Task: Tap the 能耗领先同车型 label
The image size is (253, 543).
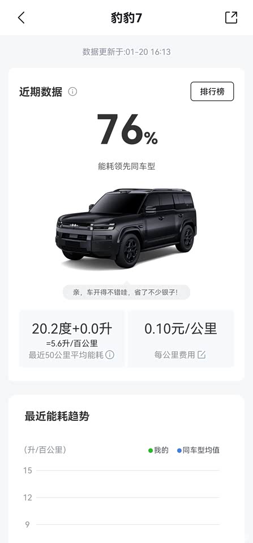Action: tap(127, 166)
